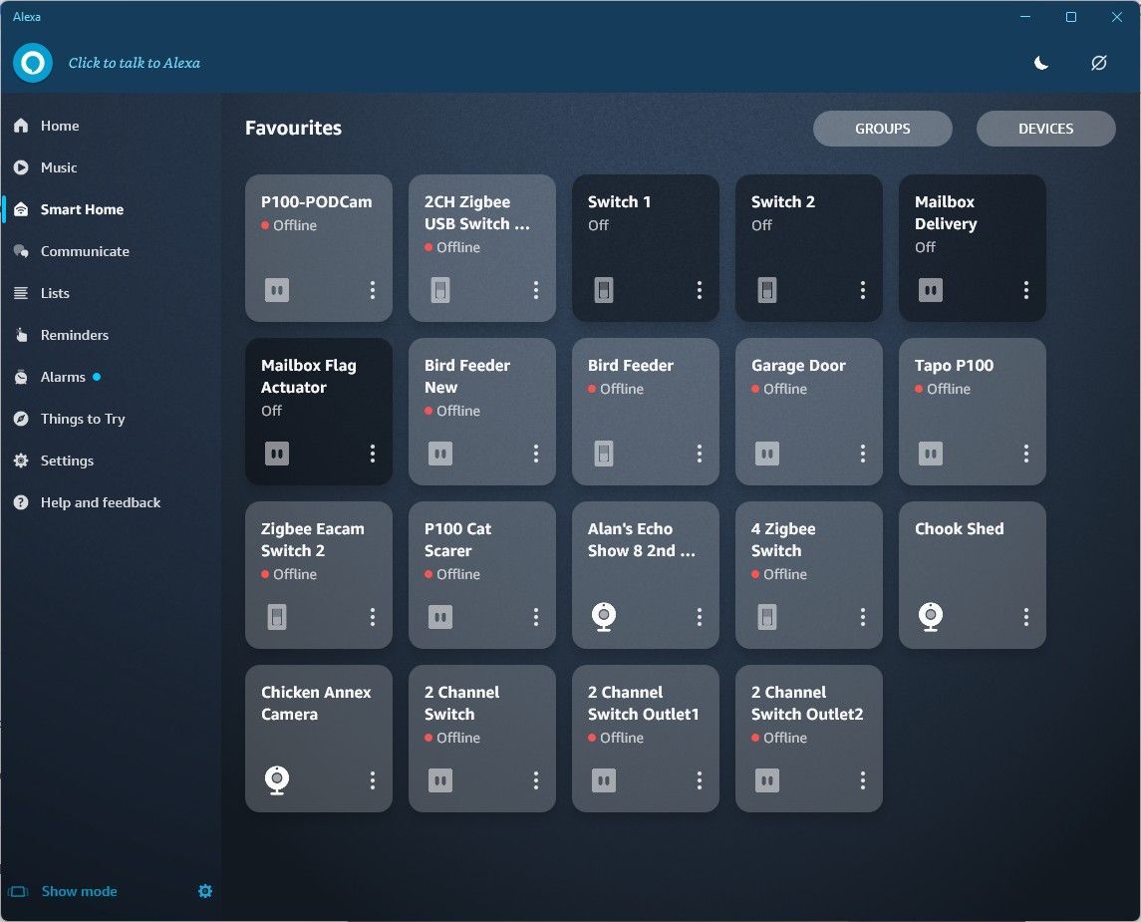
Task: Click the Garage Door plug icon
Action: (x=766, y=454)
